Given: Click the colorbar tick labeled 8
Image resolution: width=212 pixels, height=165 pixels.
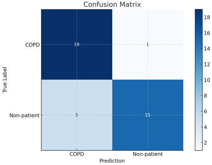Looking at the screenshot, I should click(205, 96).
